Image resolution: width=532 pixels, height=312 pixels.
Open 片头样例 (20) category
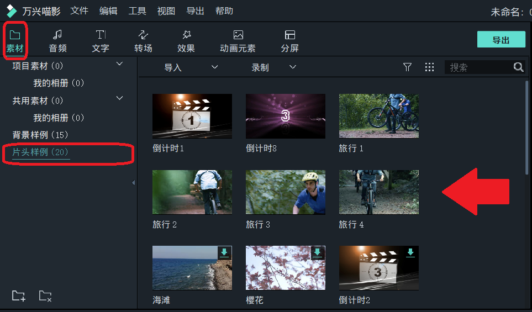click(x=40, y=152)
